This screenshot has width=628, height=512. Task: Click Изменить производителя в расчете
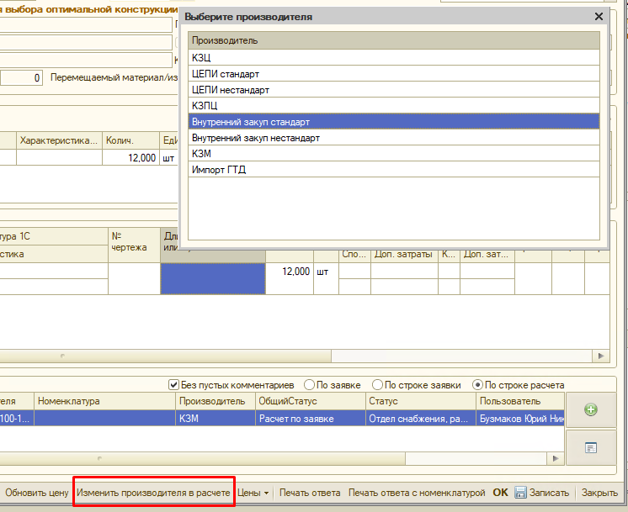[153, 493]
